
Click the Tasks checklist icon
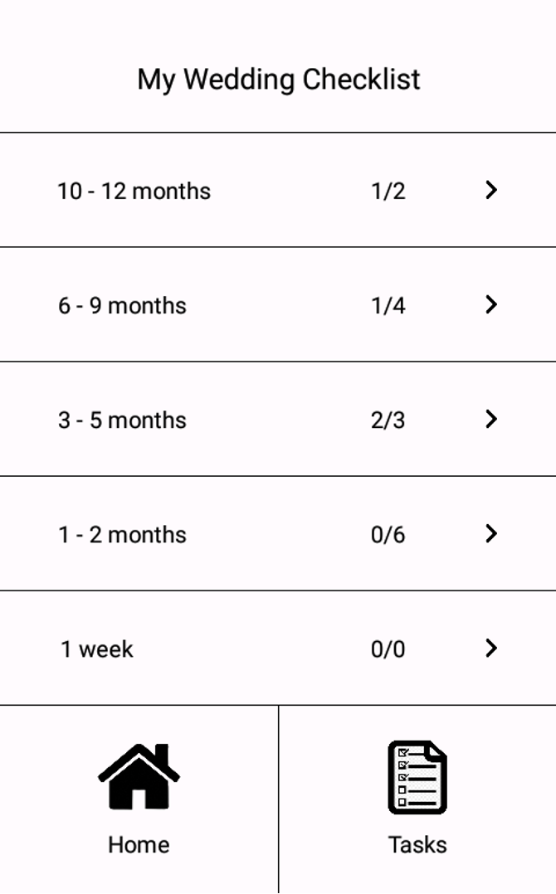coord(417,777)
